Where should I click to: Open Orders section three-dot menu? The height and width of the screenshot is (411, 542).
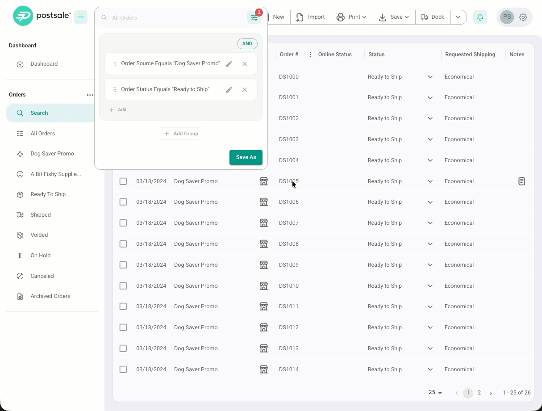point(90,95)
